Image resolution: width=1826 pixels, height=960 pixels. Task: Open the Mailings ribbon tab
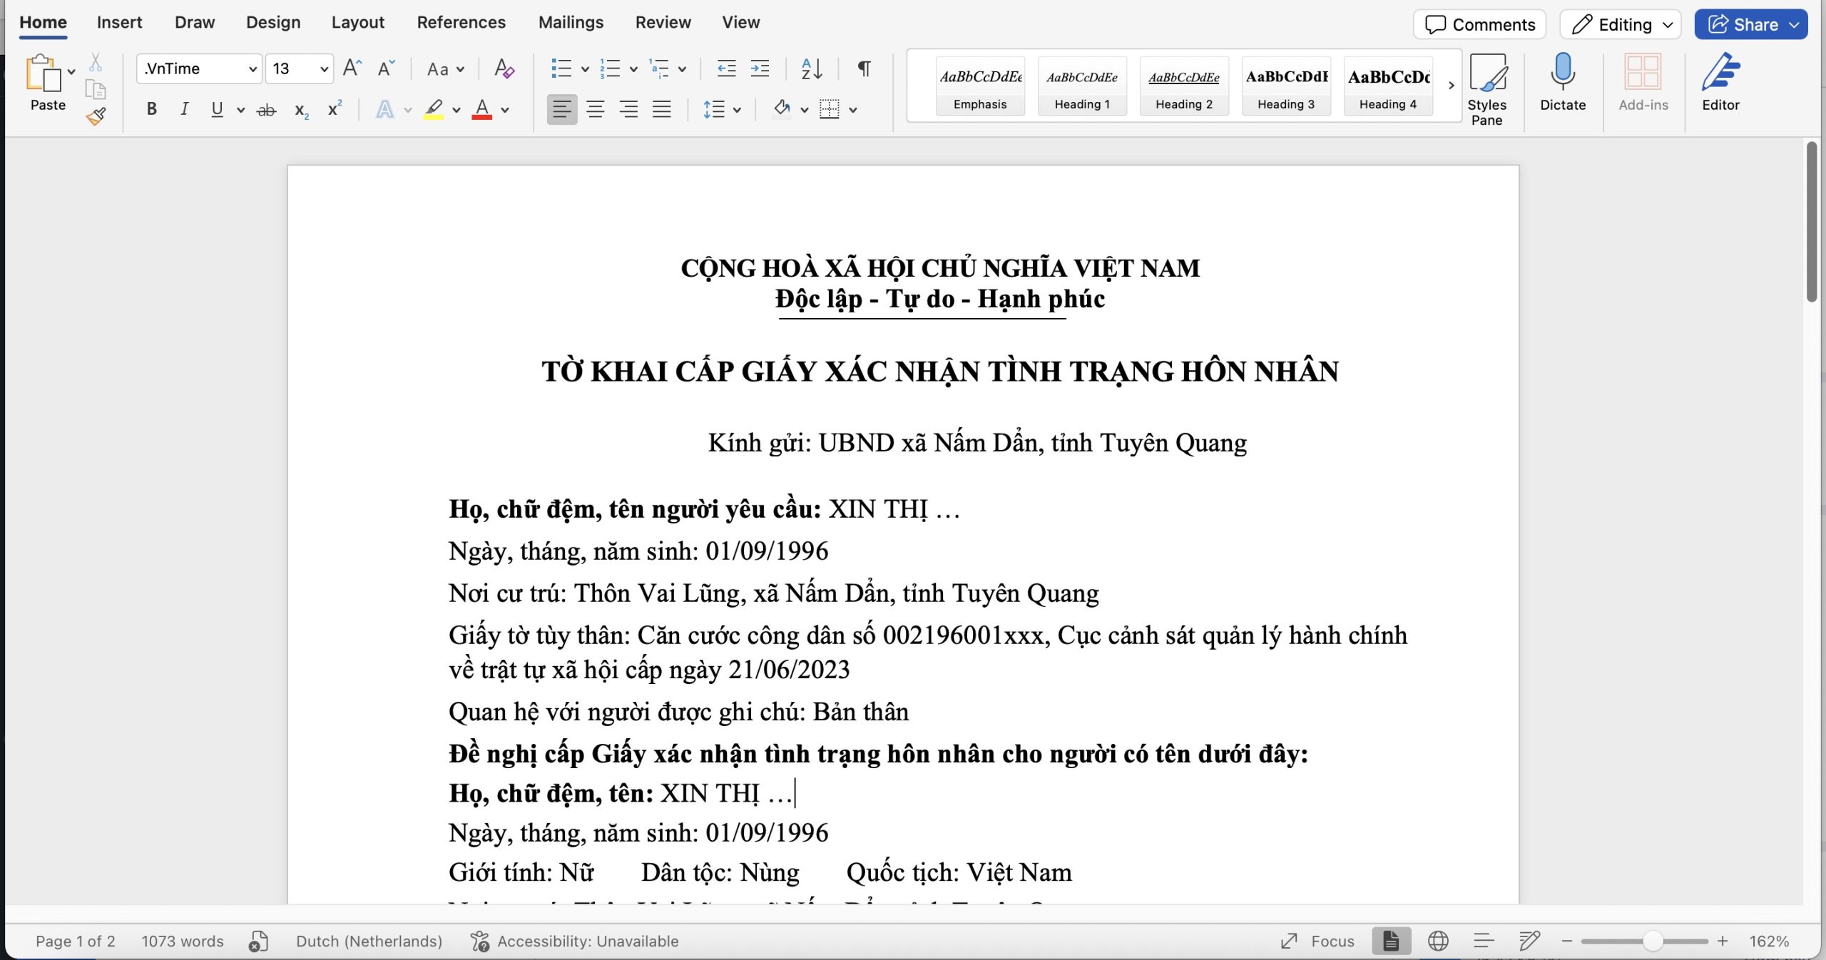(x=571, y=22)
